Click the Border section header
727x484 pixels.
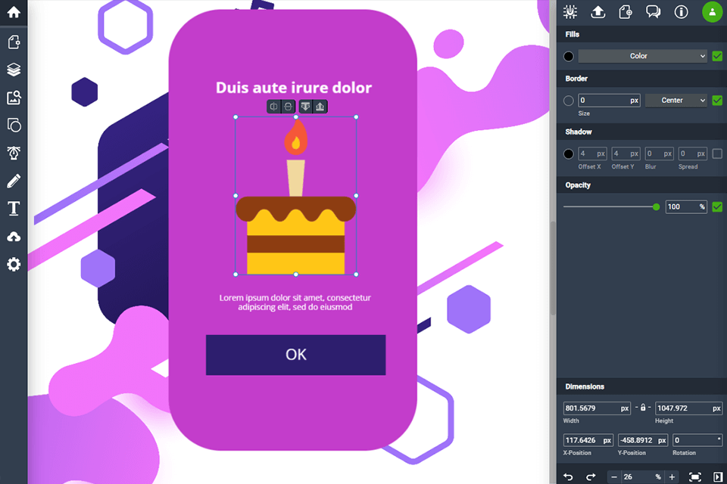pyautogui.click(x=641, y=79)
